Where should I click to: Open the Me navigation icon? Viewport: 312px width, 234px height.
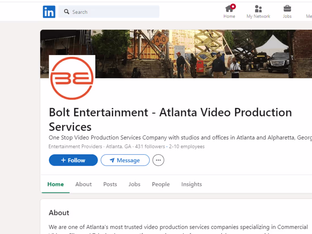tap(311, 9)
